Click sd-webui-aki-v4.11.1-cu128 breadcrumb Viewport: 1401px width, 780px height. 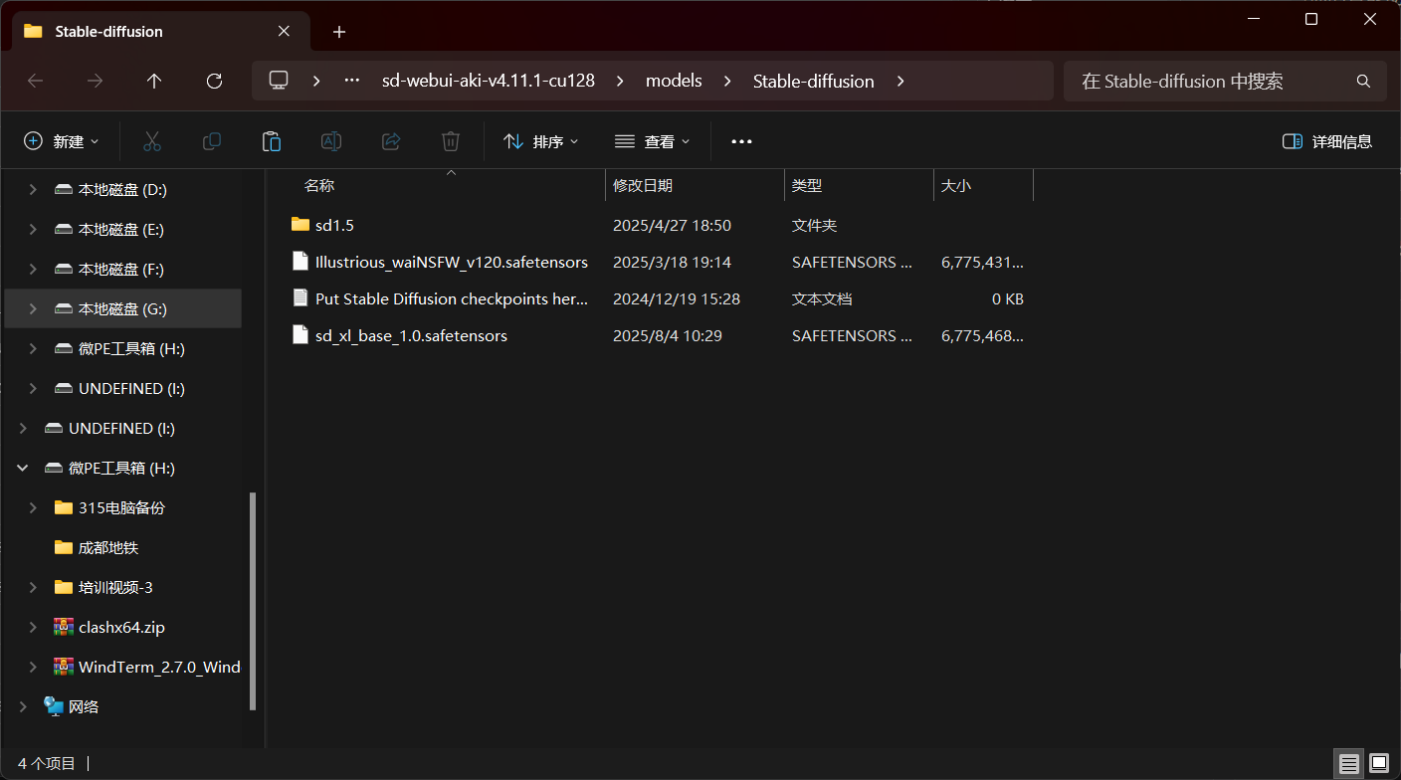[489, 82]
